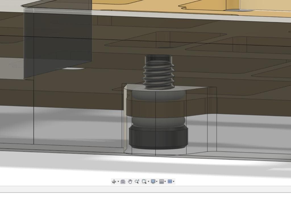Open the Grid and Snaps dropdown arrow
This screenshot has height=210, width=291.
click(x=165, y=182)
